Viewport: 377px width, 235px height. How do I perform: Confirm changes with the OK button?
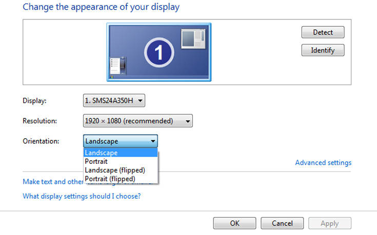tap(234, 223)
